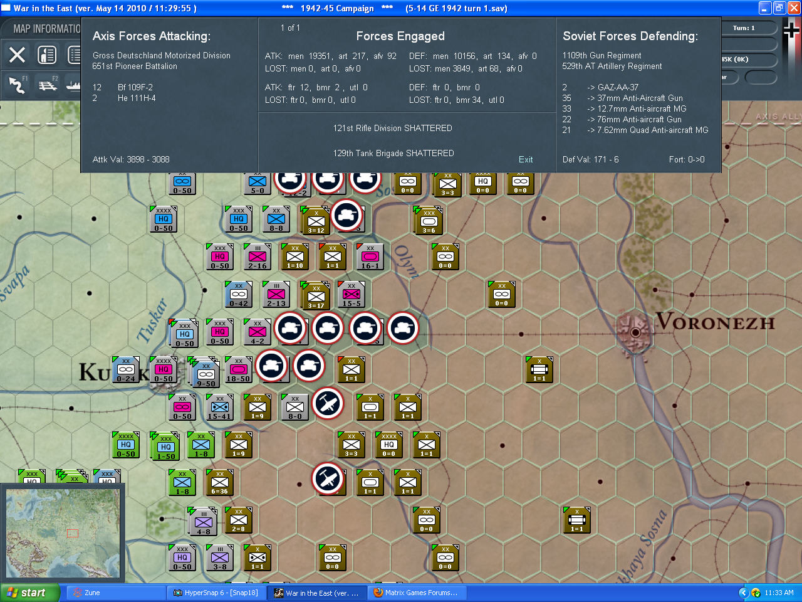Click the Bf 109F-2 aircraft line
This screenshot has width=802, height=602.
(x=123, y=87)
